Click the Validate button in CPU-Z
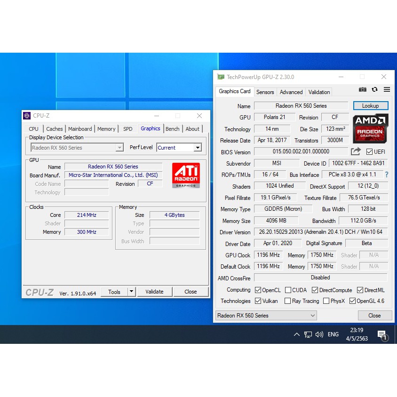 [154, 292]
